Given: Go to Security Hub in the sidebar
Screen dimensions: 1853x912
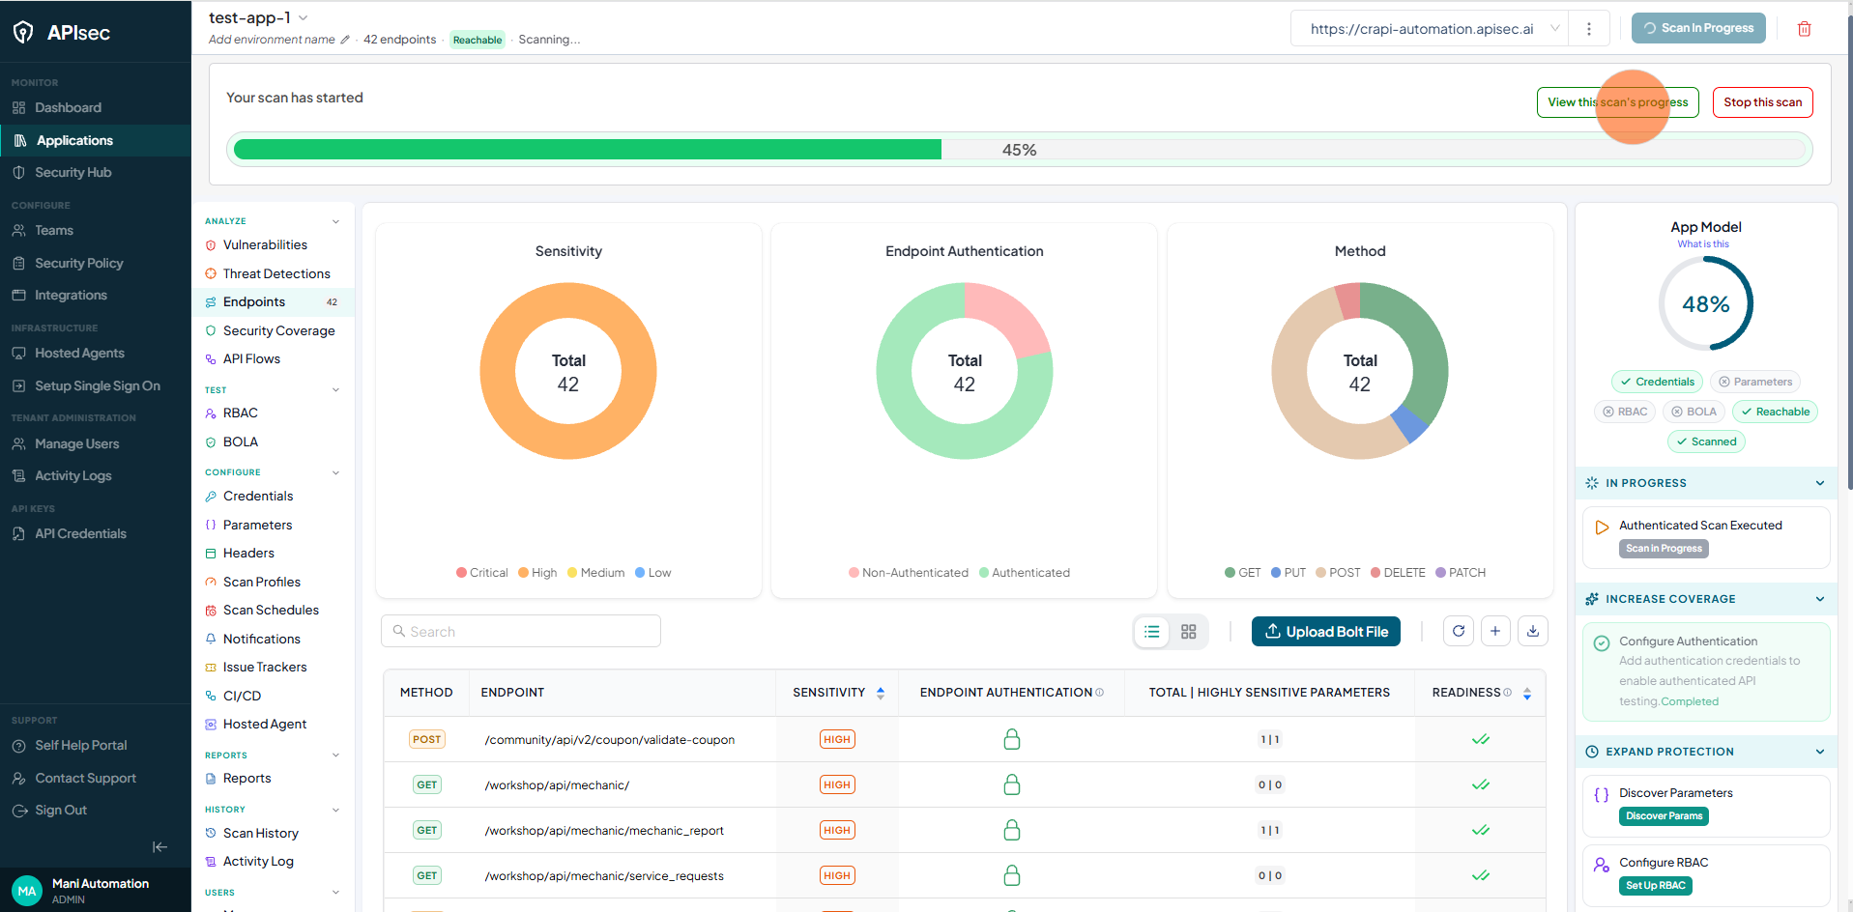Looking at the screenshot, I should 73,172.
